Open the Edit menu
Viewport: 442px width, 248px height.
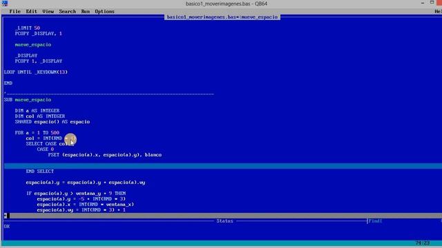click(x=31, y=12)
